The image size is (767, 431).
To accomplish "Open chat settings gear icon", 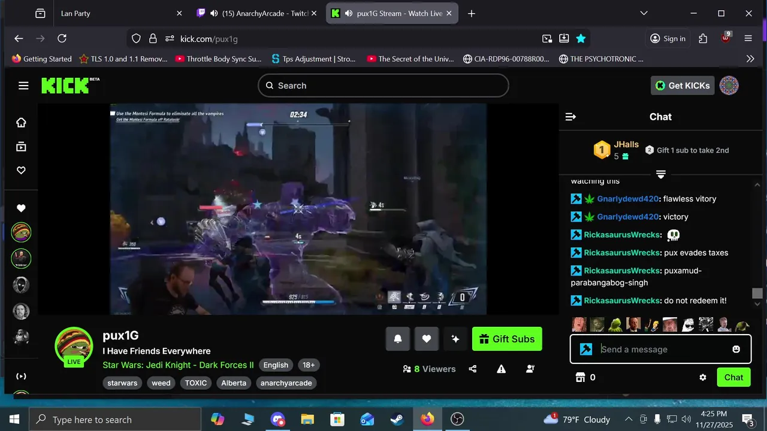I will (703, 378).
